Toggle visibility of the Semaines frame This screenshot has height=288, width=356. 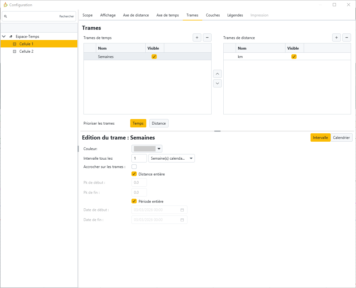coord(154,56)
